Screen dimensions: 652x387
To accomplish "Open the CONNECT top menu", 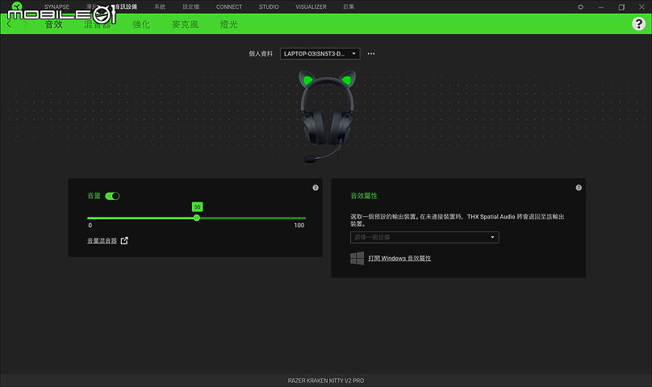I will (229, 6).
